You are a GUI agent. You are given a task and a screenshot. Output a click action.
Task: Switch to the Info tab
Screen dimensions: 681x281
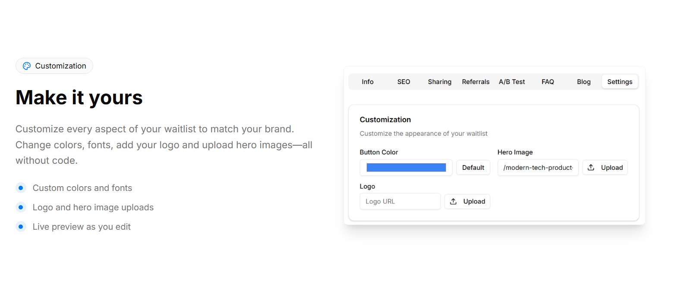pyautogui.click(x=367, y=81)
